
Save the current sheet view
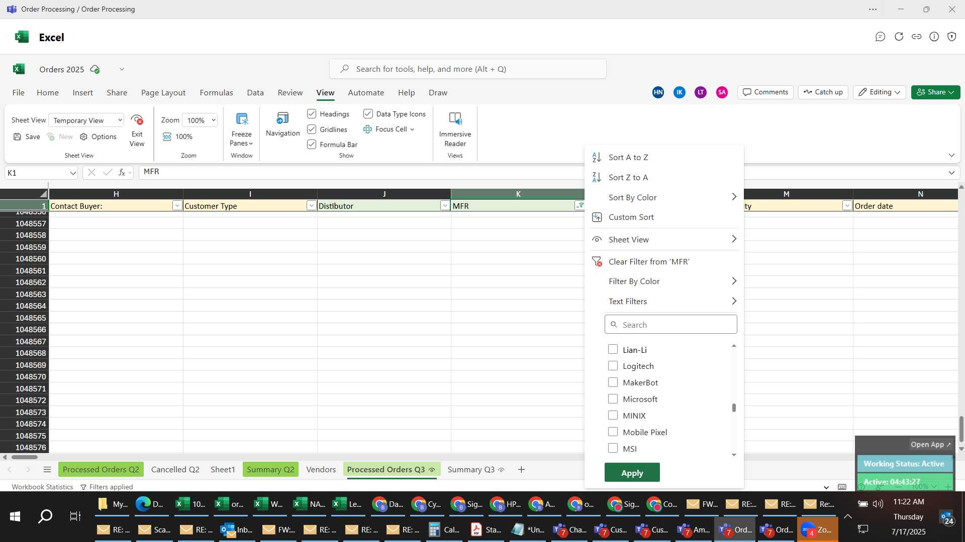coord(27,137)
